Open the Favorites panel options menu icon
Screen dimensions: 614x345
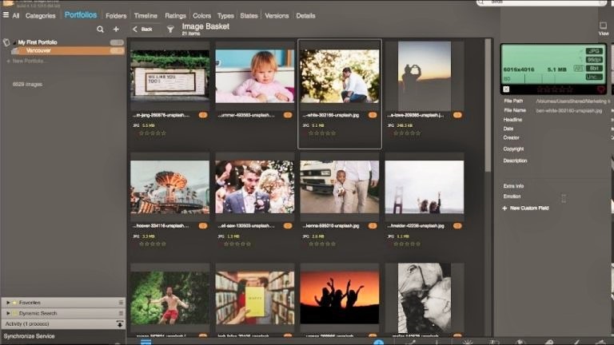121,303
